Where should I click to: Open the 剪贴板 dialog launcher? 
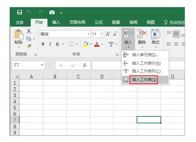click(35, 54)
